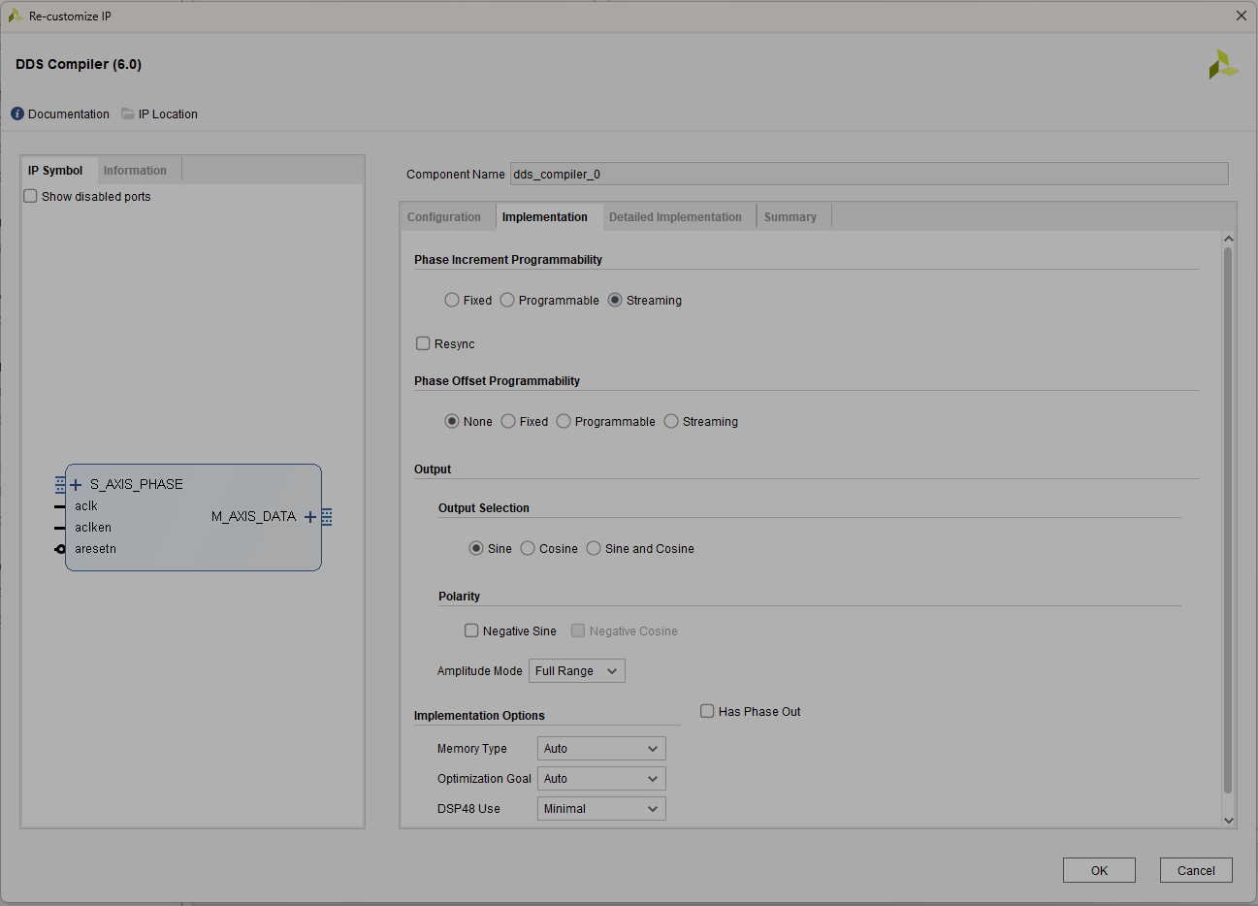Image resolution: width=1258 pixels, height=906 pixels.
Task: Open the Memory Type dropdown
Action: coord(601,749)
